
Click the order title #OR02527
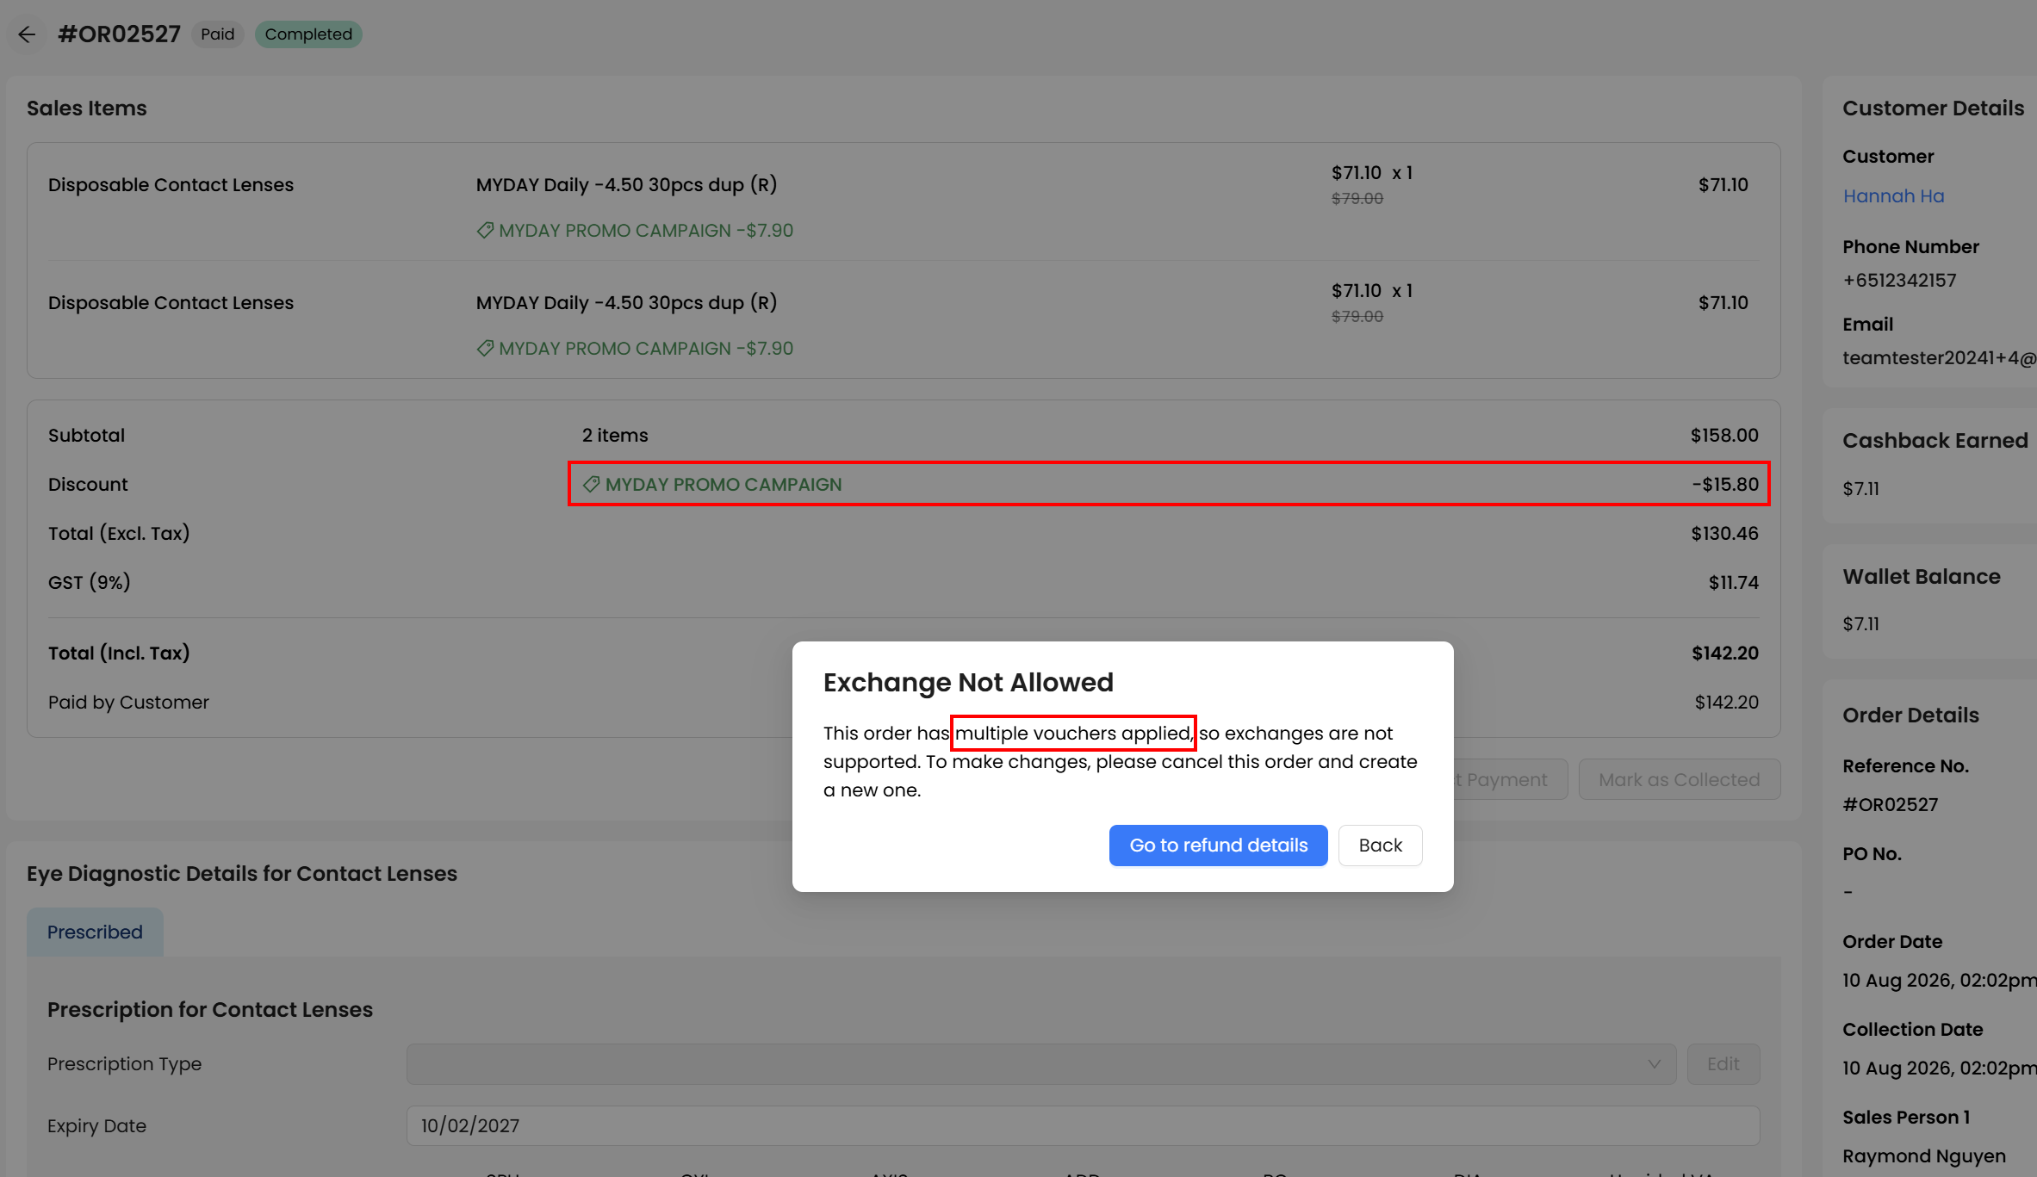(x=119, y=34)
